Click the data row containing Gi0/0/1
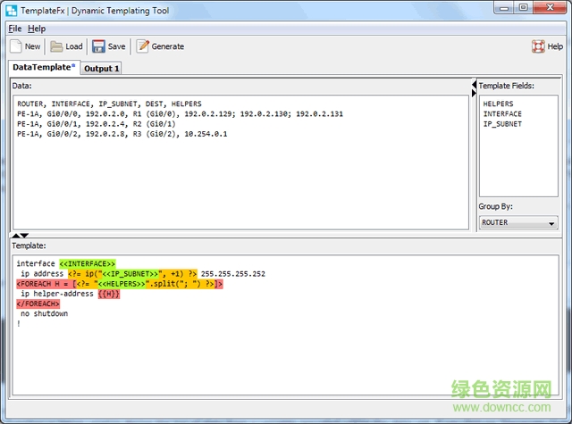 [97, 124]
